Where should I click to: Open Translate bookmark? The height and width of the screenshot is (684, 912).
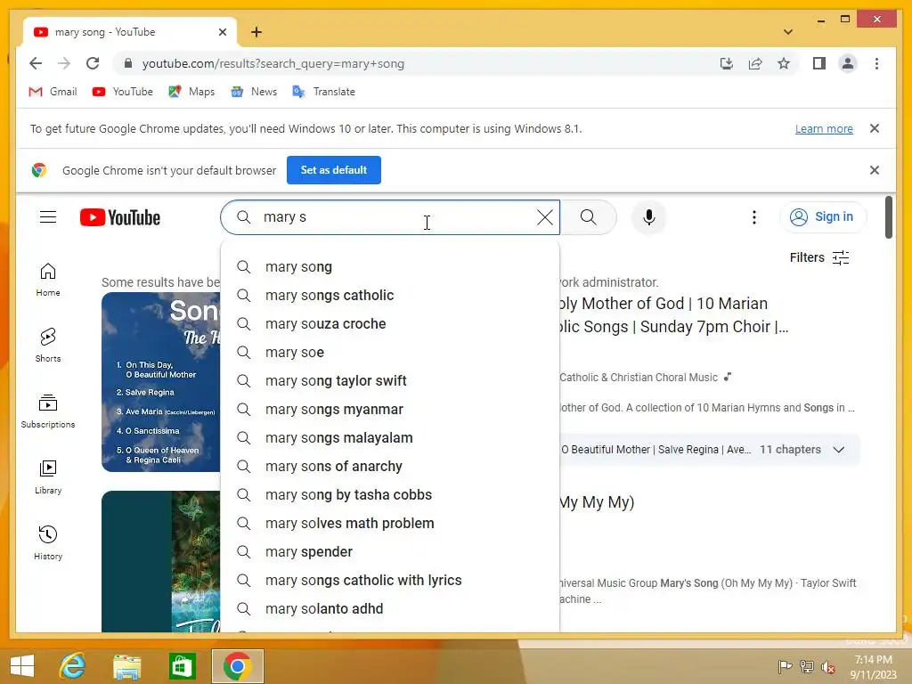tap(323, 92)
